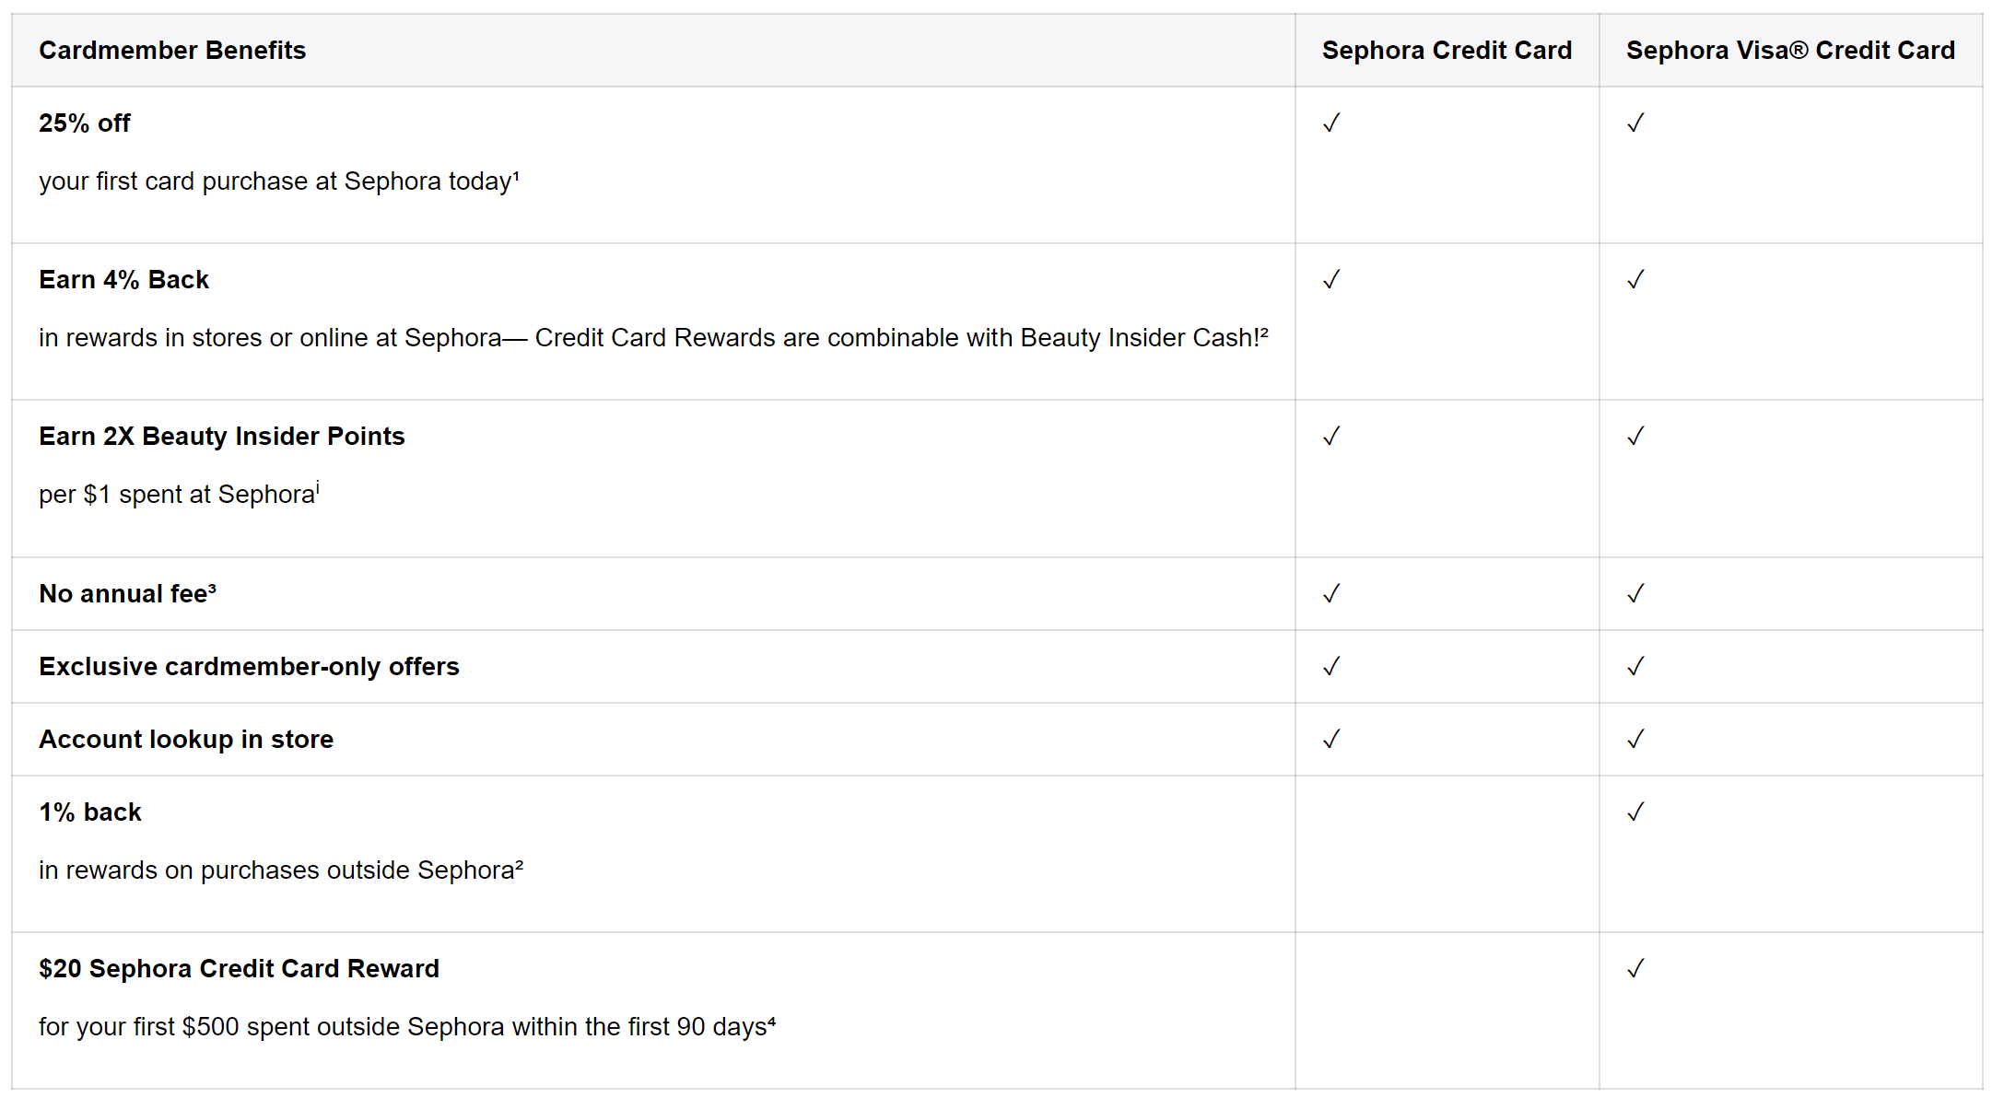Click 2X Beauty Insider Points checkmark for Visa card

pyautogui.click(x=1635, y=437)
